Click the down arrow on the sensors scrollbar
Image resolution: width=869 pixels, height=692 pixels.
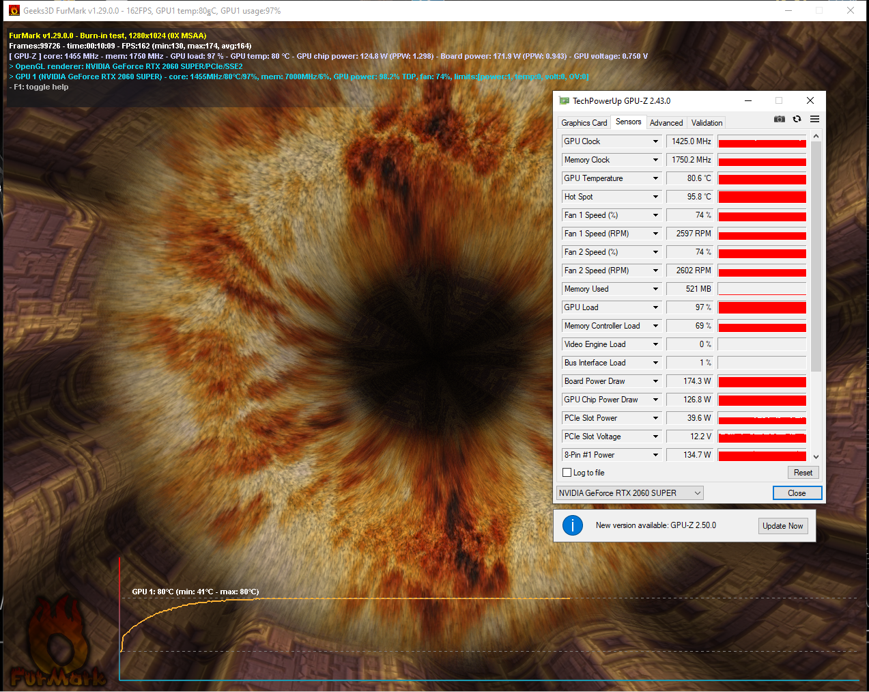click(x=816, y=456)
